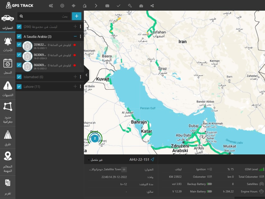The height and width of the screenshot is (199, 265).
Task: Open the الأحداث events tab
Action: tap(8, 44)
